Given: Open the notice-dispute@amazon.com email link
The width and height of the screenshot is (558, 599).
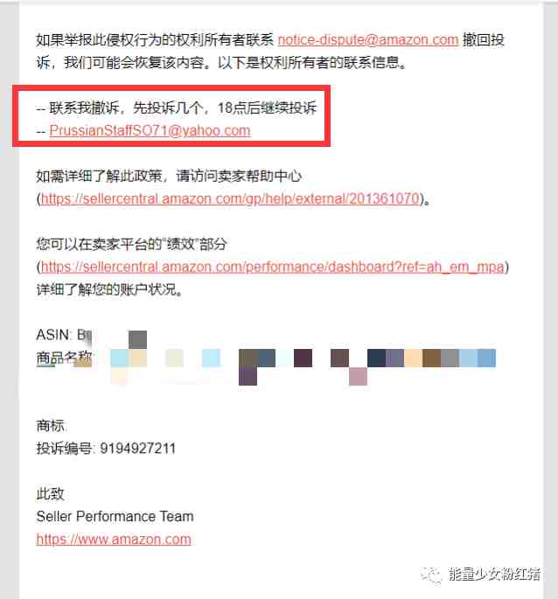Looking at the screenshot, I should point(368,39).
